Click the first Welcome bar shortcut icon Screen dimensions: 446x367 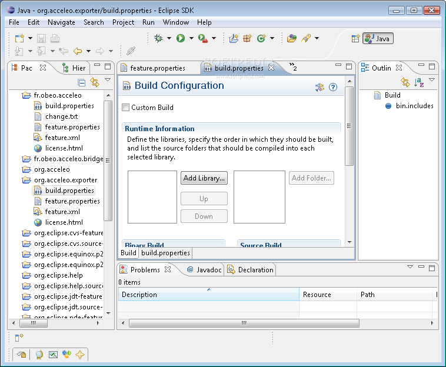(x=22, y=355)
